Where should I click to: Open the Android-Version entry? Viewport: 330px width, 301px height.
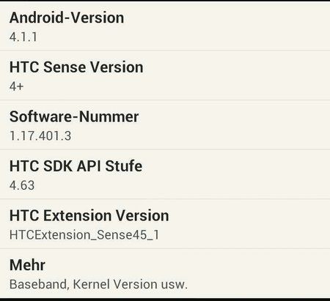point(165,26)
